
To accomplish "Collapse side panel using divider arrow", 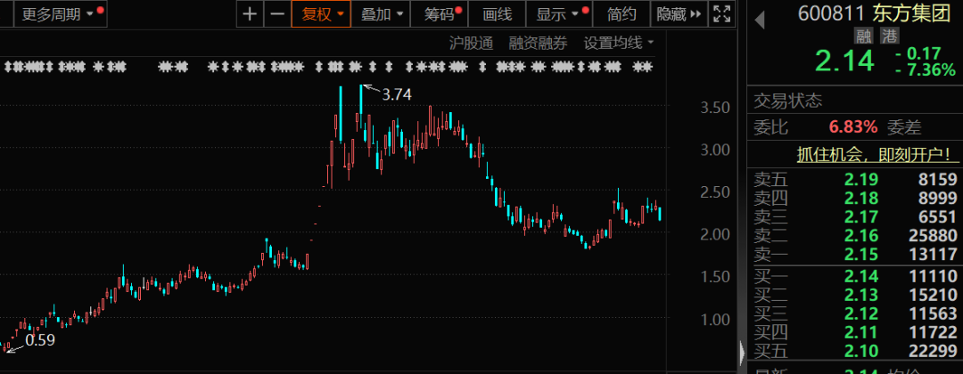I will point(743,353).
